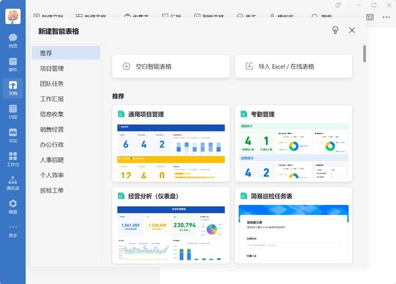Open the 日程 calendar icon
Viewport: 396px width, 284px height.
(13, 112)
